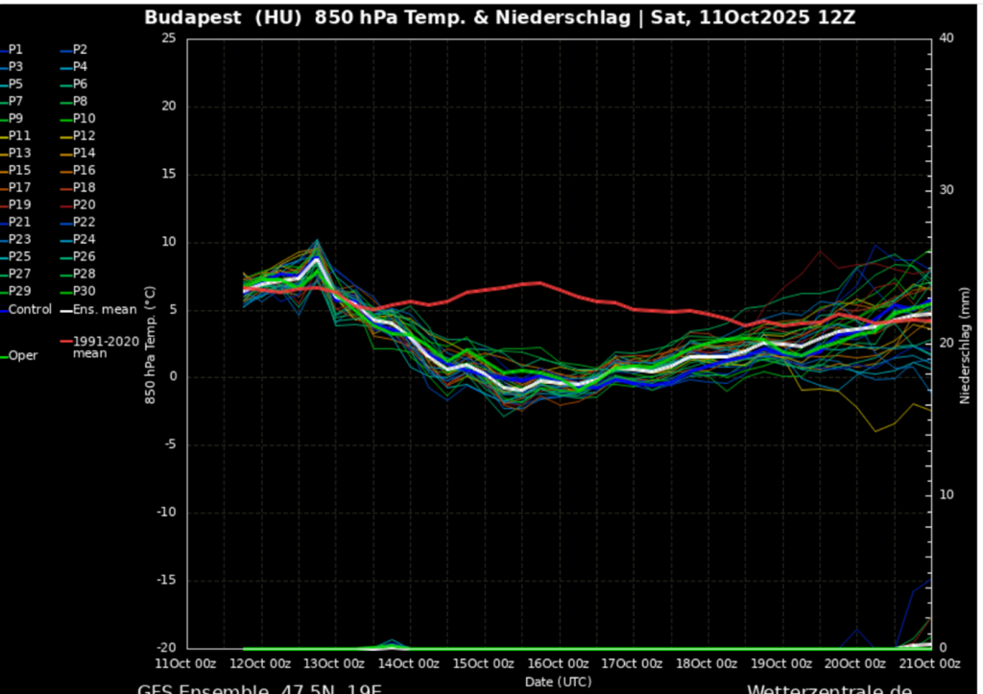Click the Wetterzentrale.de credit text
Screen dimensions: 983x694
(x=828, y=688)
